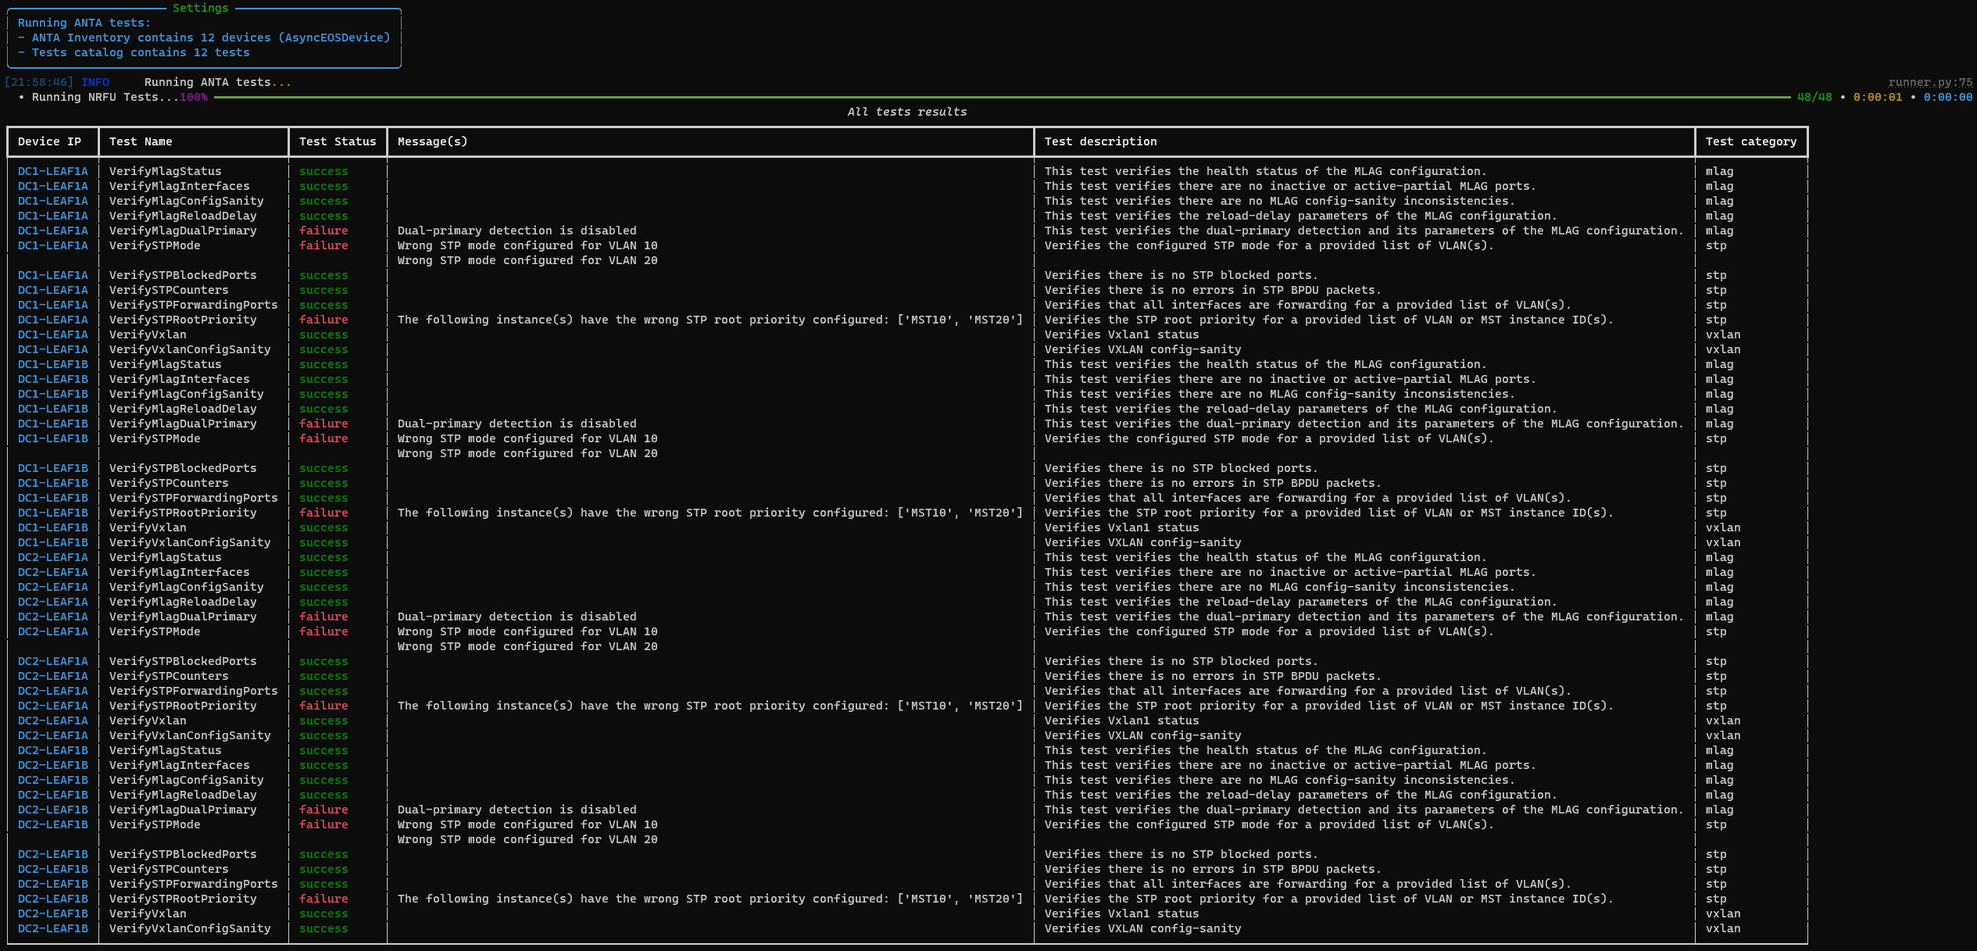Screen dimensions: 1977x951
Task: Select success status of DC2-LEAF1A VerifySTPBlockedPorts
Action: coord(324,661)
